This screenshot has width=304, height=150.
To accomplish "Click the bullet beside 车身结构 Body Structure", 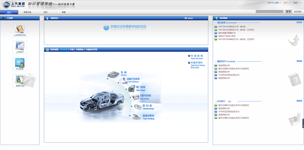I will pyautogui.click(x=189, y=56).
